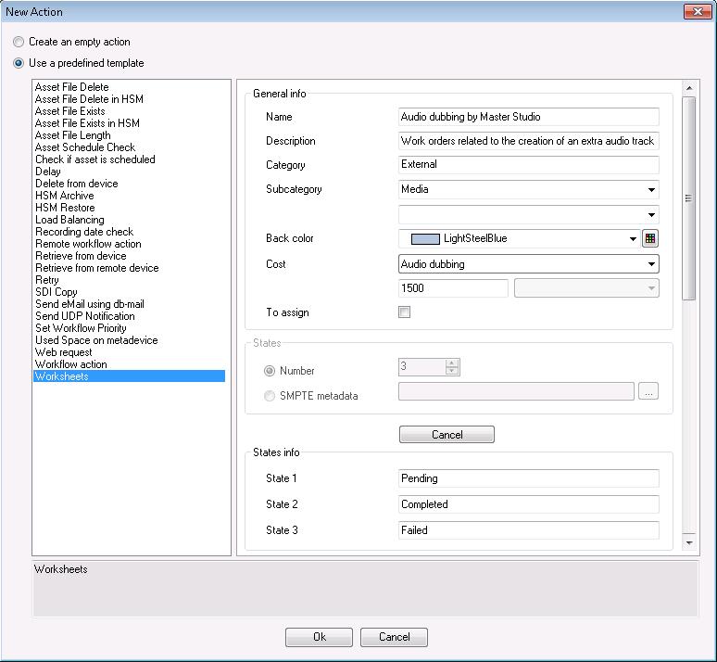Open the Back color LightSteelBlue dropdown
717x662 pixels.
click(634, 239)
